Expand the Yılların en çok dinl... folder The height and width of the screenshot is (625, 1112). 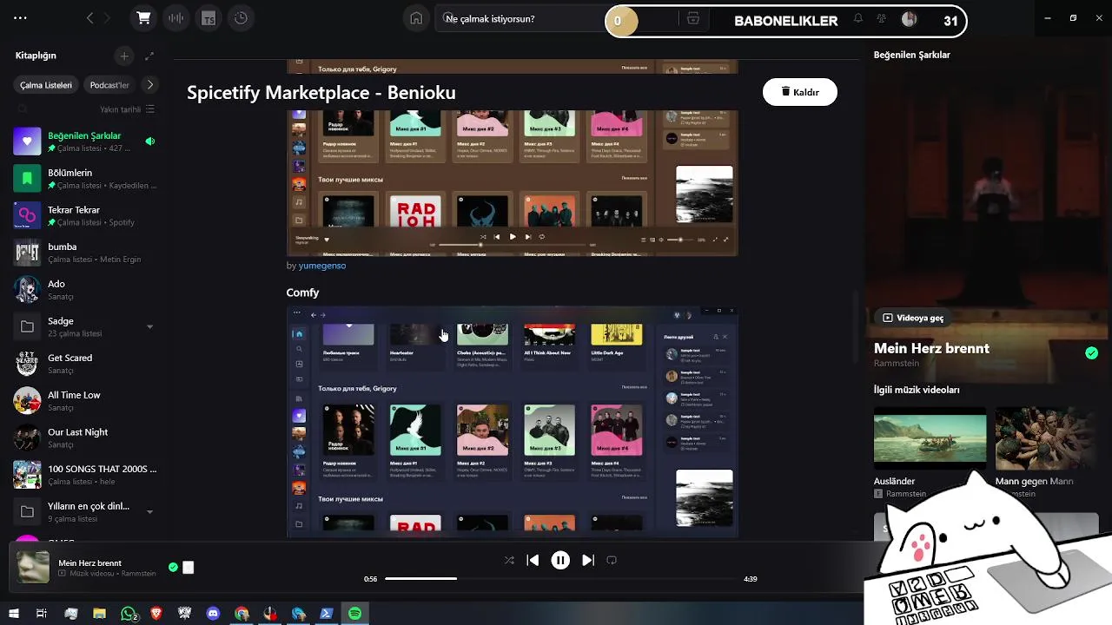149,512
